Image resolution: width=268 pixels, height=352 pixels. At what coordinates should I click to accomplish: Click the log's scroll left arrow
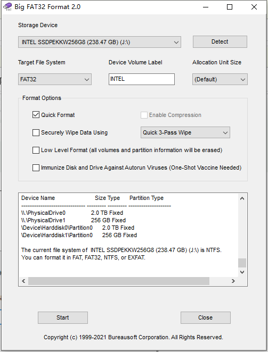click(23, 281)
